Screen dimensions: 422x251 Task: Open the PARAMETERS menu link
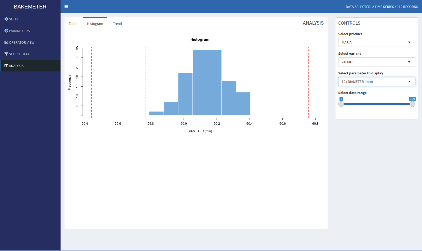pyautogui.click(x=19, y=31)
